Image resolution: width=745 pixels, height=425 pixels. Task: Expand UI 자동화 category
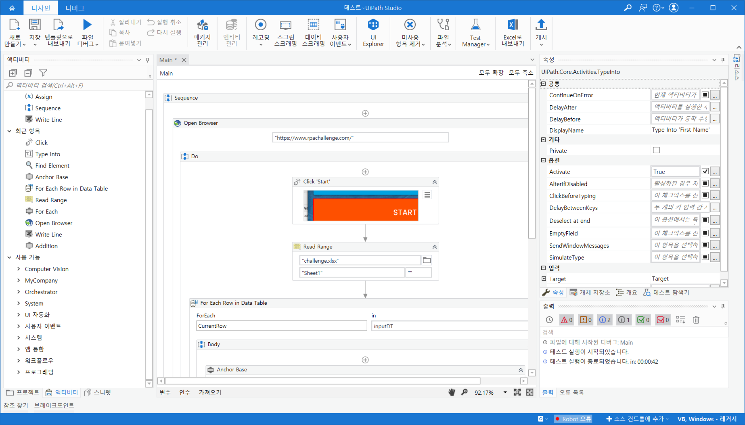(19, 315)
